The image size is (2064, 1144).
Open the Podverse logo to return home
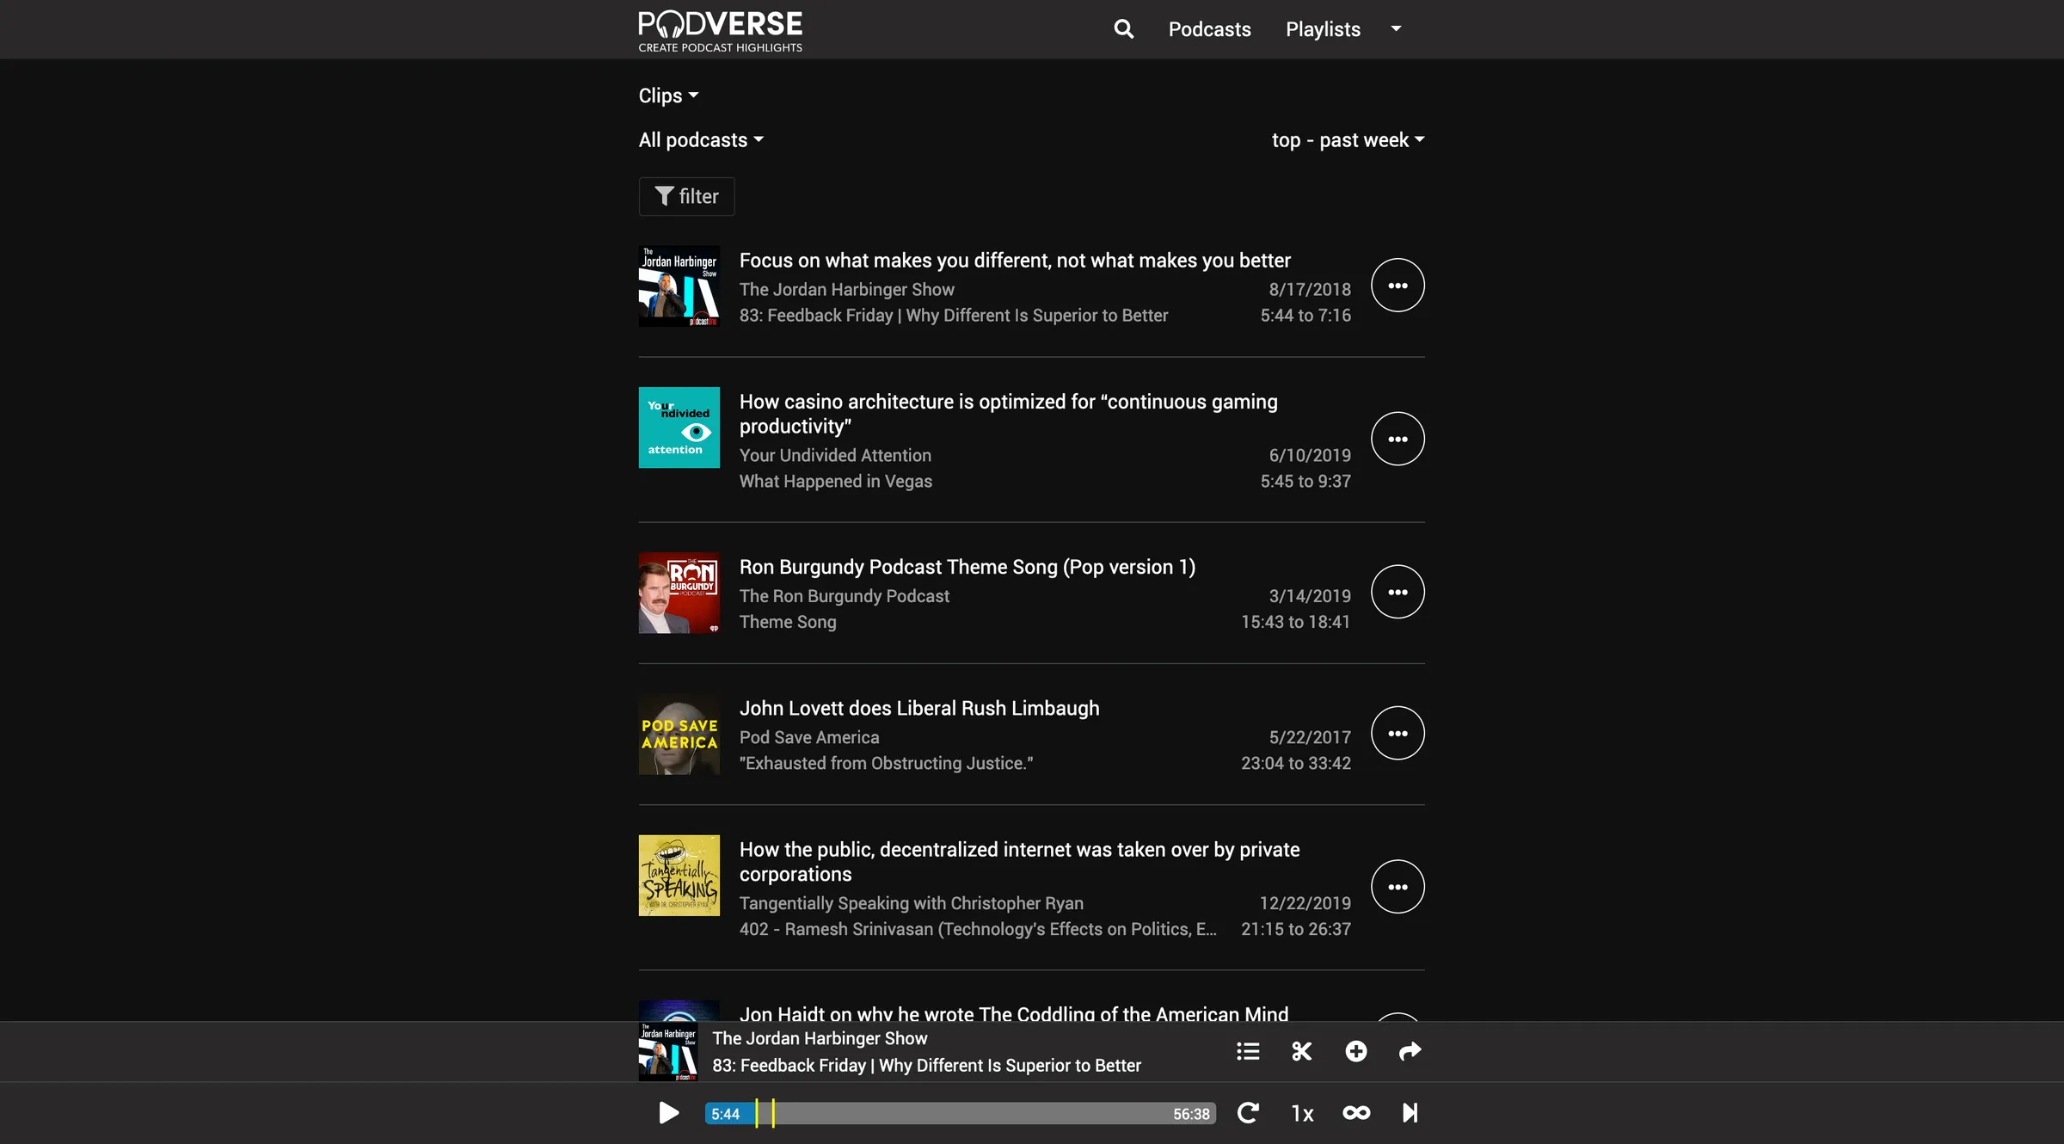(x=720, y=29)
